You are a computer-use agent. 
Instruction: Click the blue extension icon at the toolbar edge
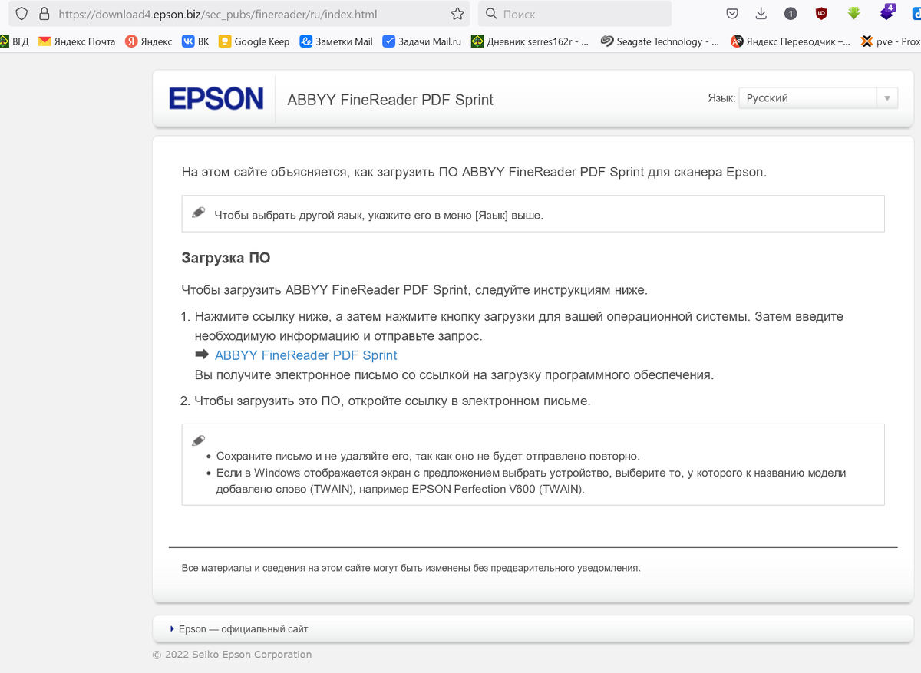coord(916,14)
